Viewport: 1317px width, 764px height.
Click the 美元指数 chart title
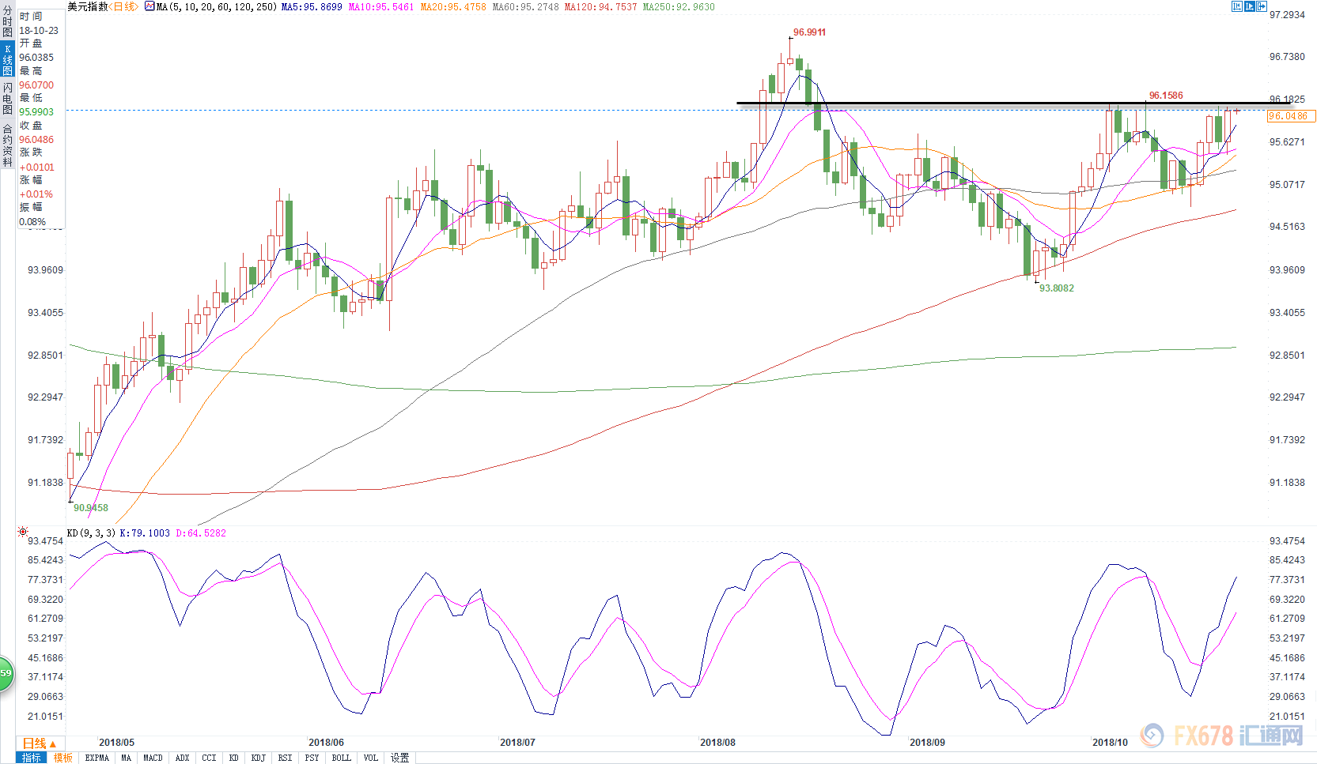[88, 6]
